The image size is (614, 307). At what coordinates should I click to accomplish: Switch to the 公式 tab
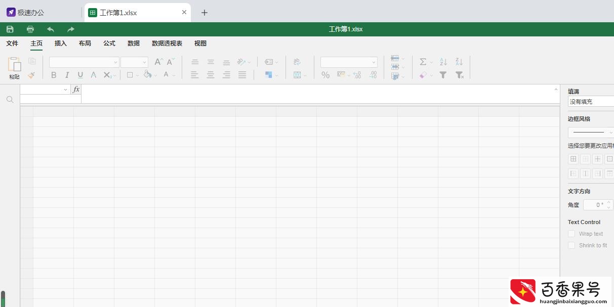click(x=109, y=43)
